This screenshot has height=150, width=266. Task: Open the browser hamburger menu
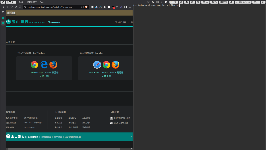pyautogui.click(x=130, y=7)
